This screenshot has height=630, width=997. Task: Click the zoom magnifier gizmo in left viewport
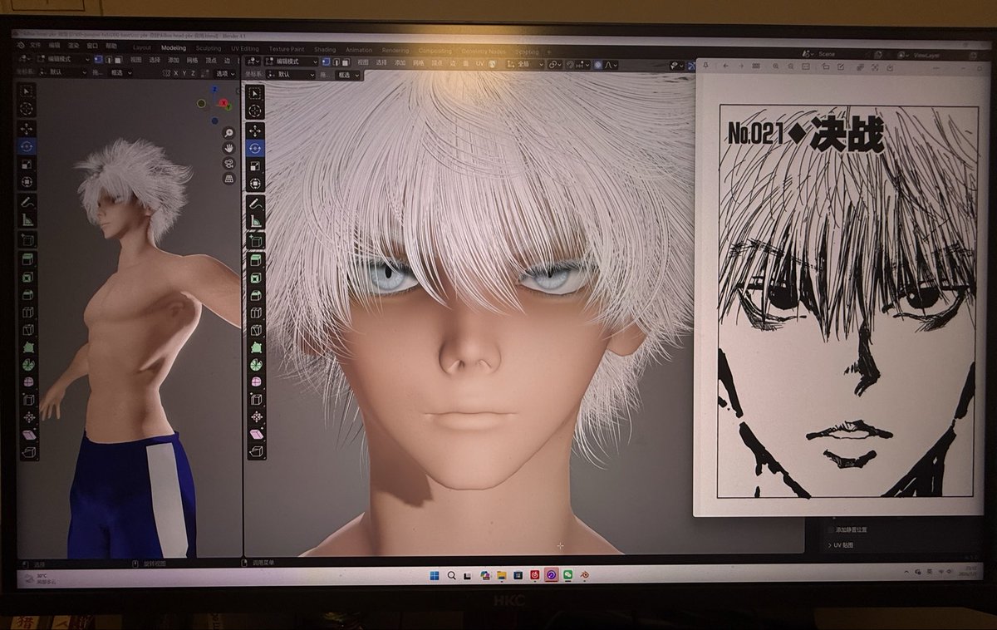228,133
